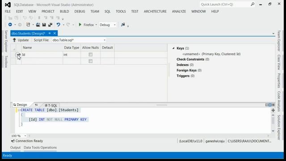
Task: Click Foreign Keys (0) entry
Action: [x=189, y=70]
